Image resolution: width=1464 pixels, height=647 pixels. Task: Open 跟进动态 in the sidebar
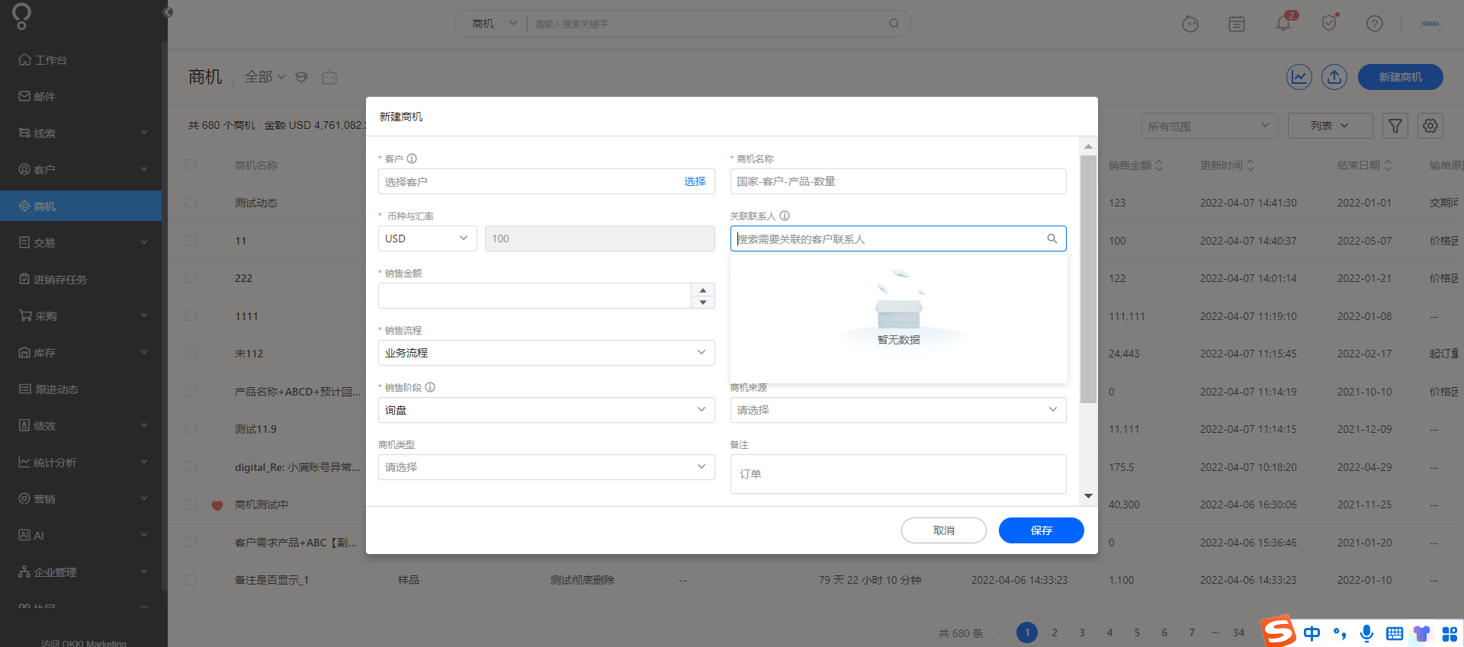click(x=81, y=389)
